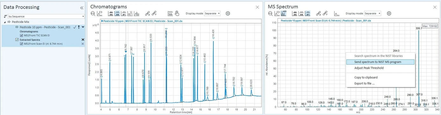Image resolution: width=441 pixels, height=115 pixels.
Task: Click the signal with bars icon in Chromatograms
Action: (171, 13)
